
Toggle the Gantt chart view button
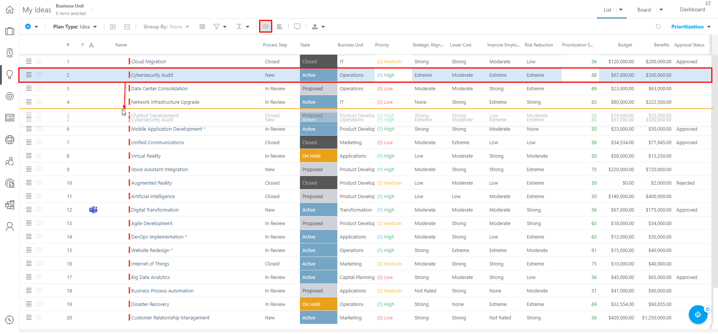[279, 27]
